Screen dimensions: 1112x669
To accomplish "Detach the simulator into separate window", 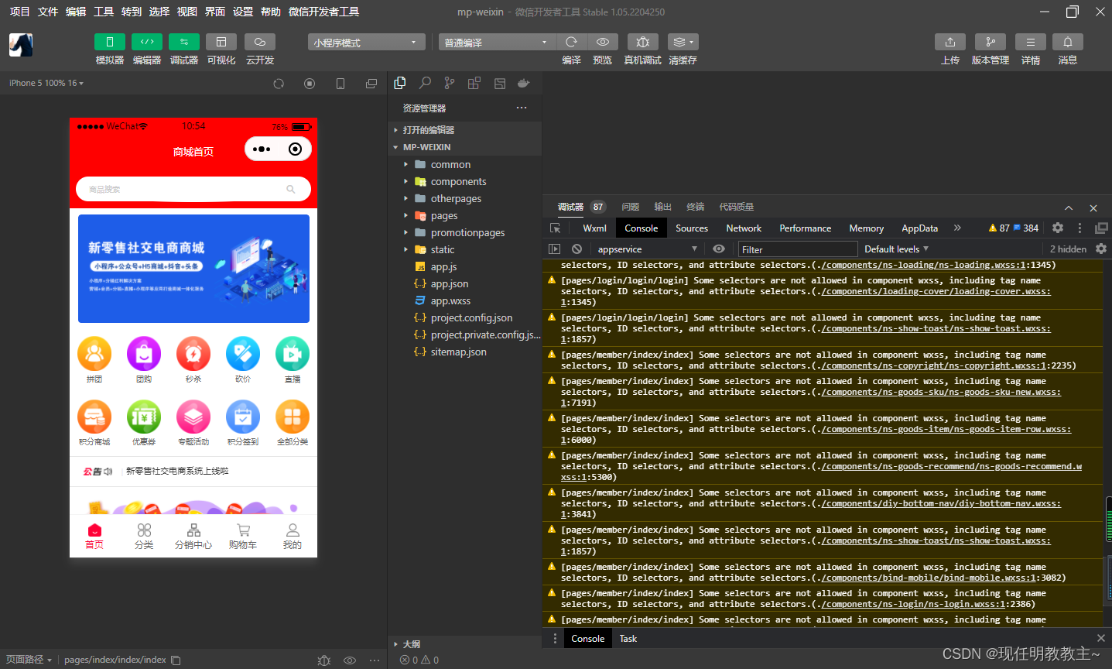I will point(371,84).
